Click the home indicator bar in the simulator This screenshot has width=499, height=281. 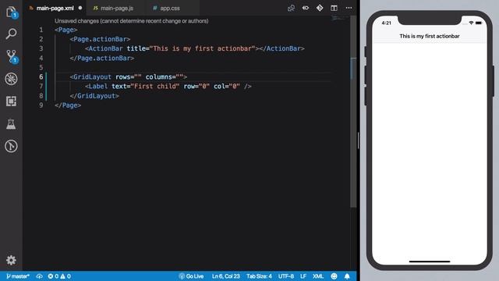coord(430,261)
